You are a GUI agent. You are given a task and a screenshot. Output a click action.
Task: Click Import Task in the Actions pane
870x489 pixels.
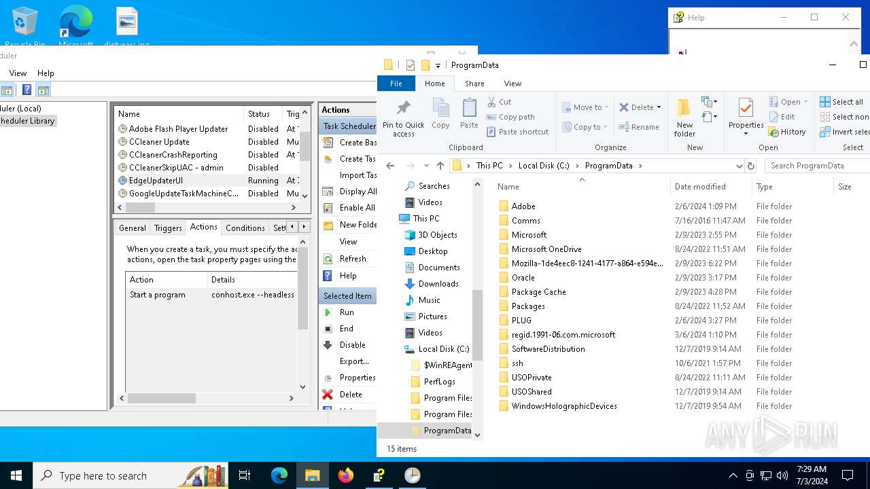(x=358, y=175)
